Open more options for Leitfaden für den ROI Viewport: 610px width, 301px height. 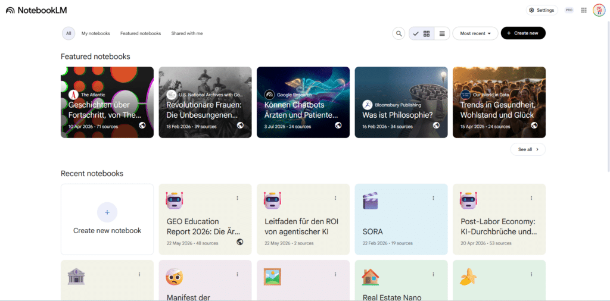pos(335,198)
